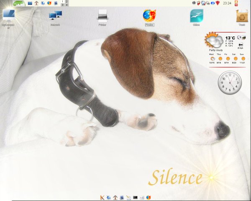Open the Office desktop icon
251x201 pixels.
pyautogui.click(x=197, y=16)
